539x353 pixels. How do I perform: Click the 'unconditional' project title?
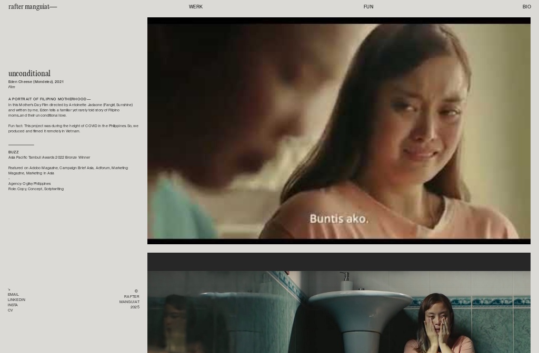[x=29, y=74]
